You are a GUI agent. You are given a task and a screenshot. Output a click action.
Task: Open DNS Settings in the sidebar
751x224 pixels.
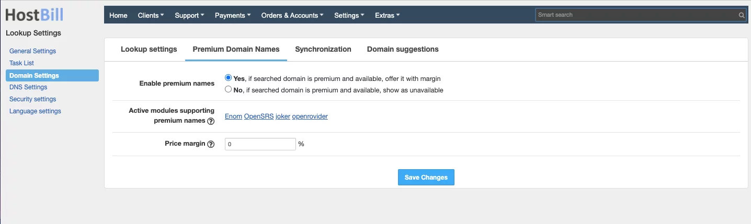(28, 87)
